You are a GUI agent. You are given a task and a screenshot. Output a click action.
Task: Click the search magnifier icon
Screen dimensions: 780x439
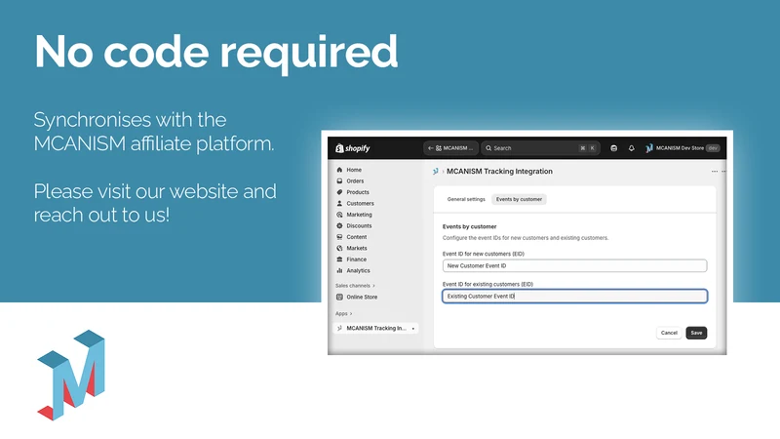(x=488, y=148)
